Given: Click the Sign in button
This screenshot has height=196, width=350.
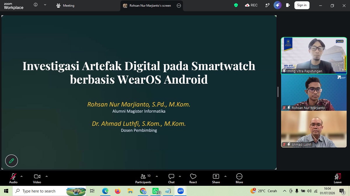Looking at the screenshot, I should coord(302,5).
